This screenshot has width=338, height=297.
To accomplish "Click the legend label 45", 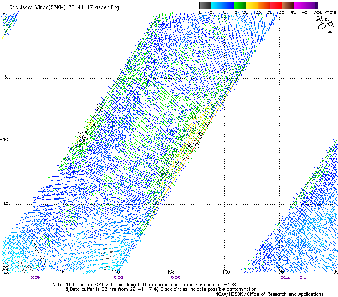I will point(305,12).
